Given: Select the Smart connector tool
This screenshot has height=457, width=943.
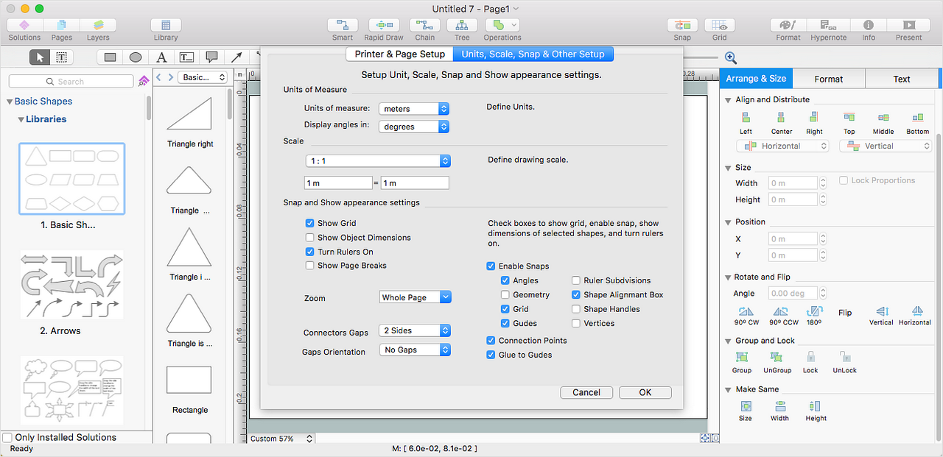Looking at the screenshot, I should coord(343,25).
